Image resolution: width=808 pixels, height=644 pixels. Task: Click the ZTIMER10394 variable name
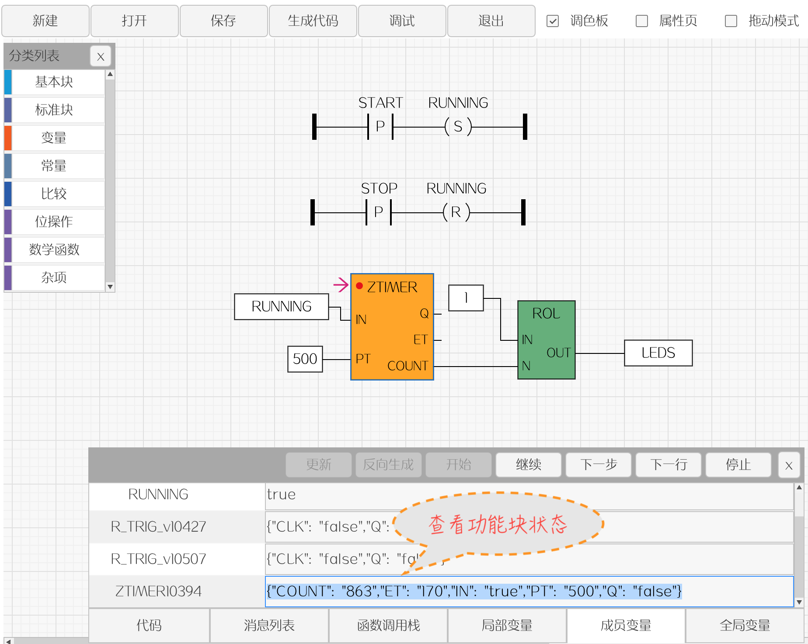158,592
